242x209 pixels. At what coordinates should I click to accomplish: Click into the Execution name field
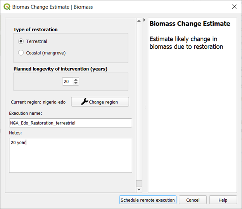tap(71, 123)
